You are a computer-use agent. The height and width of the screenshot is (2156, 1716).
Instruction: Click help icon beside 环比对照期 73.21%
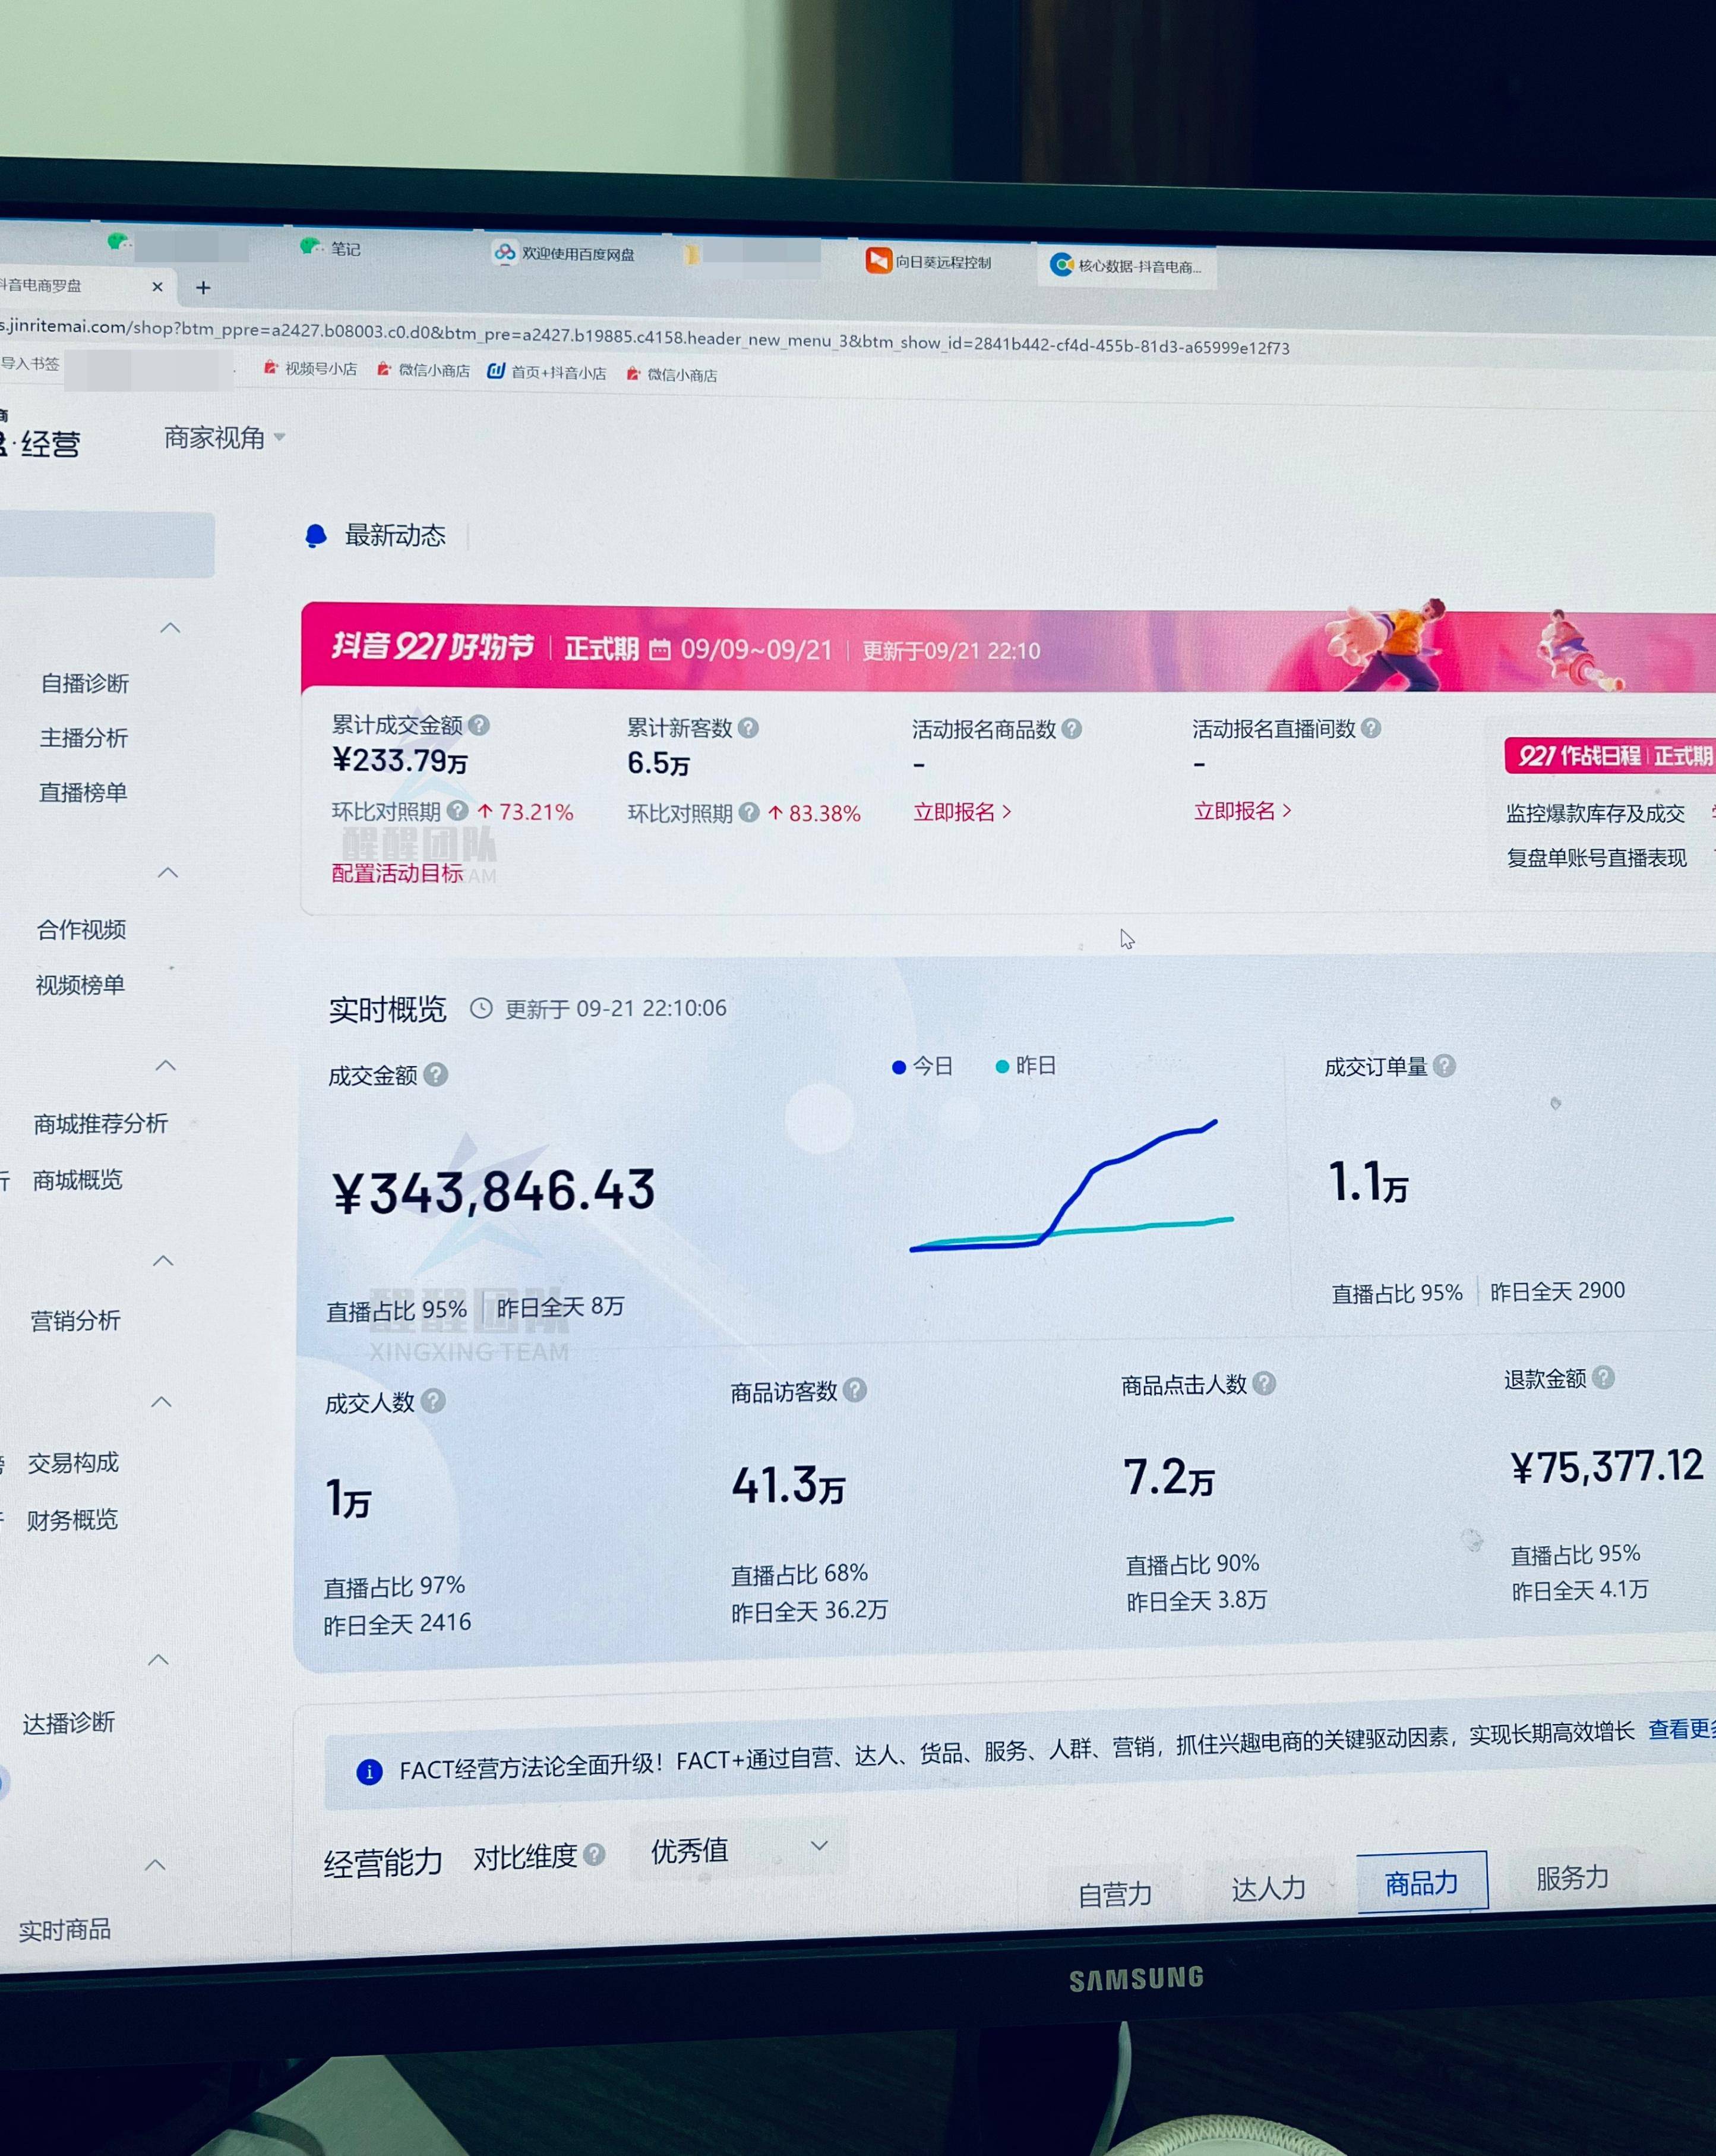pyautogui.click(x=457, y=810)
